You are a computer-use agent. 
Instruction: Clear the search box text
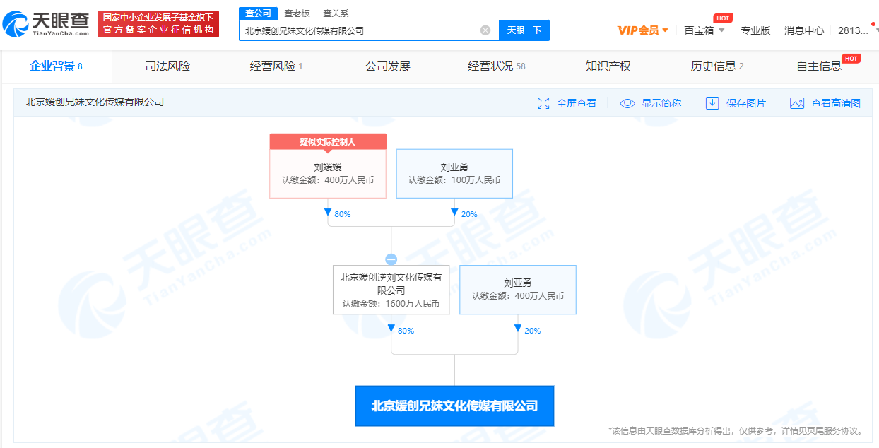click(x=485, y=30)
